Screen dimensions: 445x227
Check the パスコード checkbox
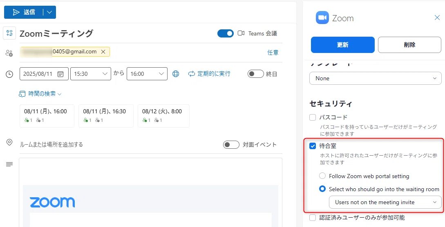[313, 117]
